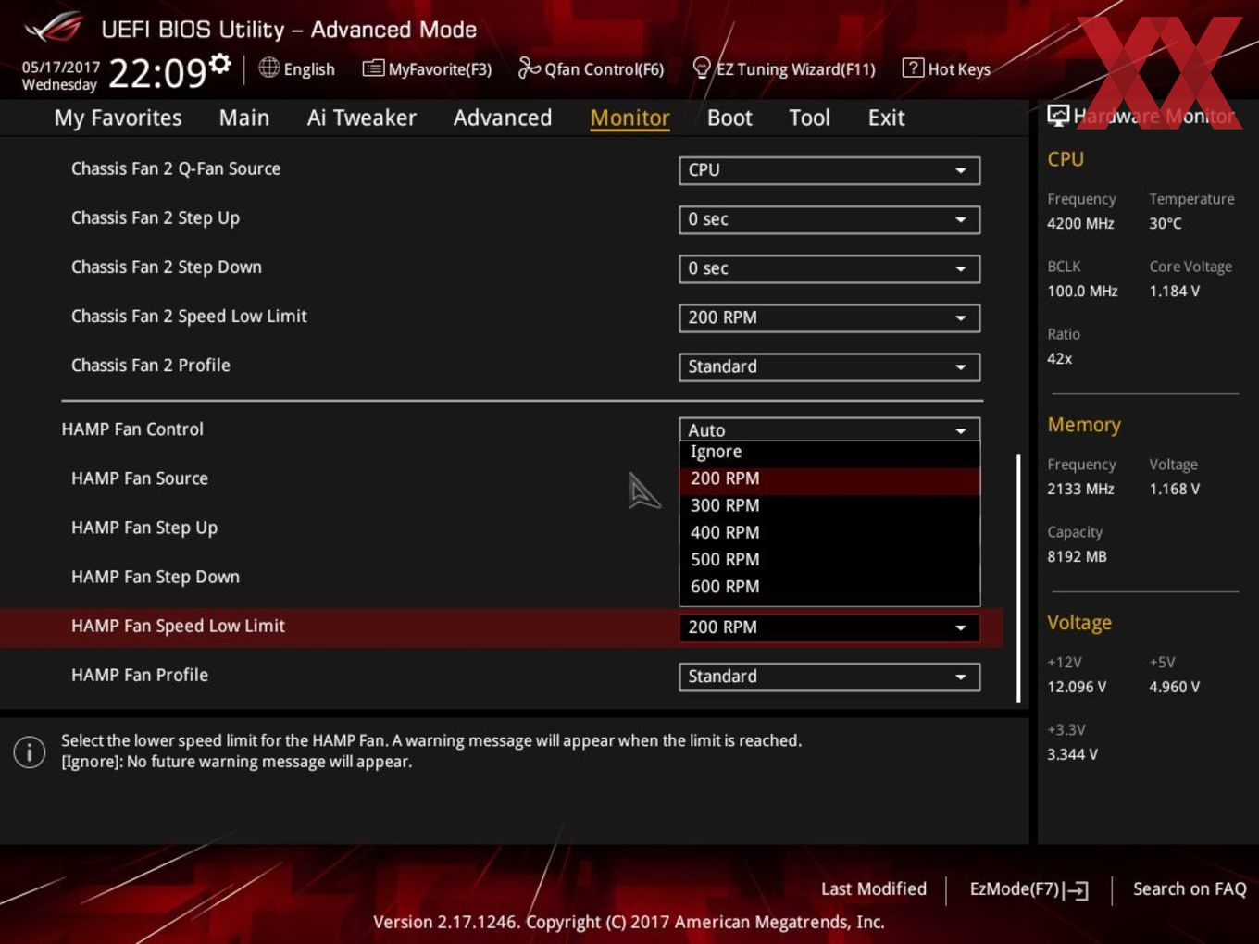Click the 22:09 clock display

tap(157, 72)
